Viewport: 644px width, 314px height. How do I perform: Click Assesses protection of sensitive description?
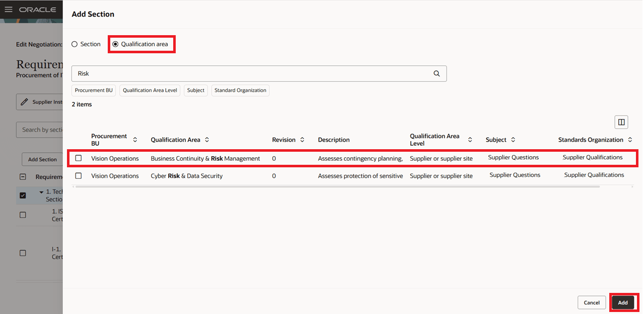point(361,176)
